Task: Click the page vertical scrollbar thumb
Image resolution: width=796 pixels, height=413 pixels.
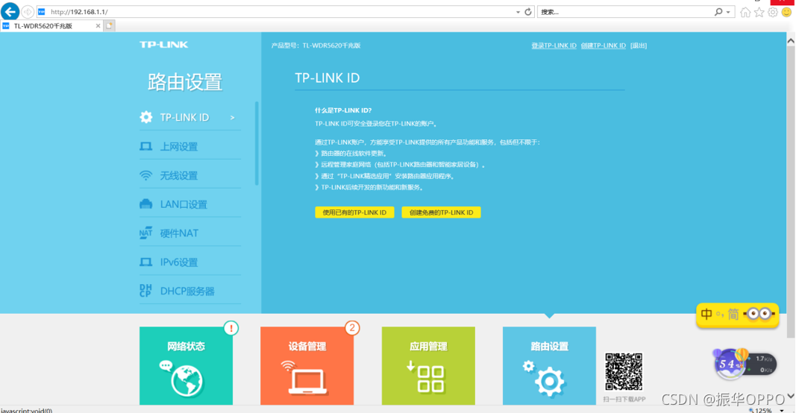Action: tap(791, 192)
